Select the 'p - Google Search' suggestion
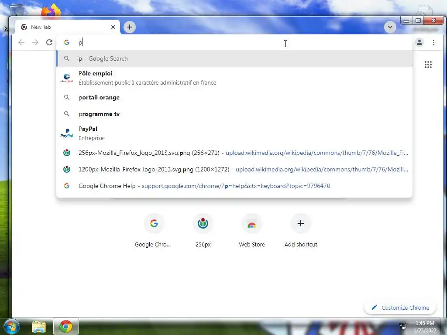Viewport: 447px width, 335px height. (234, 59)
